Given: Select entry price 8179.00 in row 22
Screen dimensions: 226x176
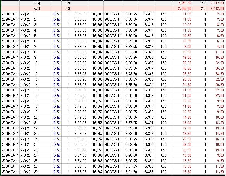Looking at the screenshot, I should [80, 128].
